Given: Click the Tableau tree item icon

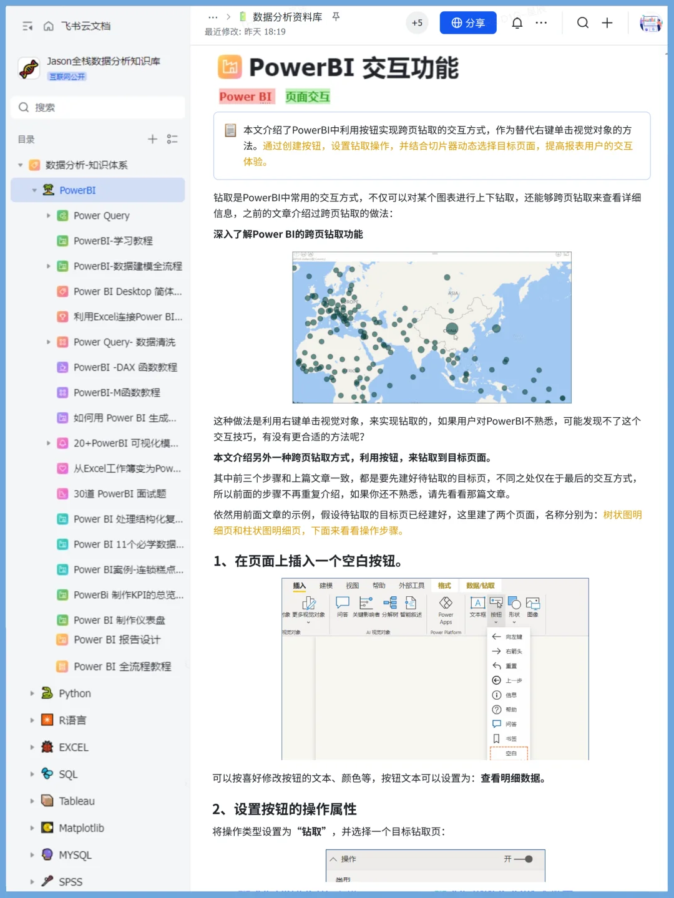Looking at the screenshot, I should click(47, 800).
